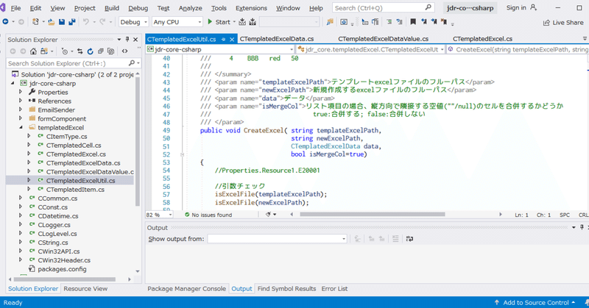The width and height of the screenshot is (589, 308).
Task: Switch to the Resource View tab
Action: pos(85,288)
